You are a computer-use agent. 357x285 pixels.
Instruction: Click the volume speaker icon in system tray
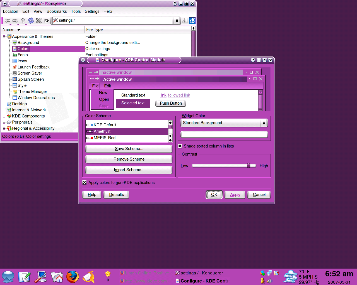pos(269,281)
